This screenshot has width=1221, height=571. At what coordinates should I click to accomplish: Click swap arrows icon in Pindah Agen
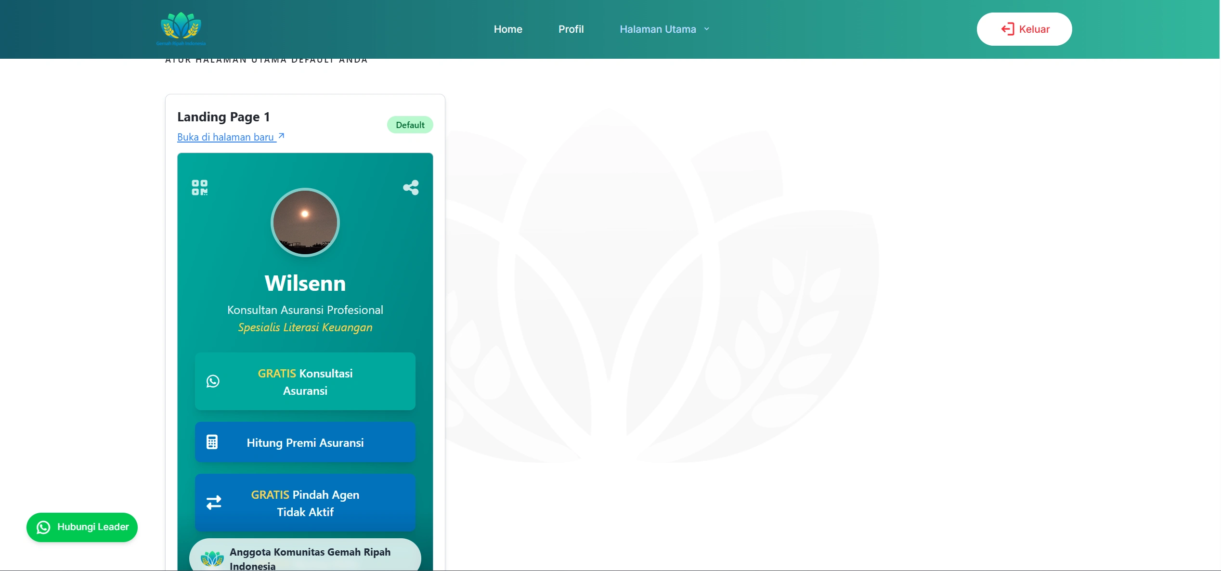pos(214,503)
